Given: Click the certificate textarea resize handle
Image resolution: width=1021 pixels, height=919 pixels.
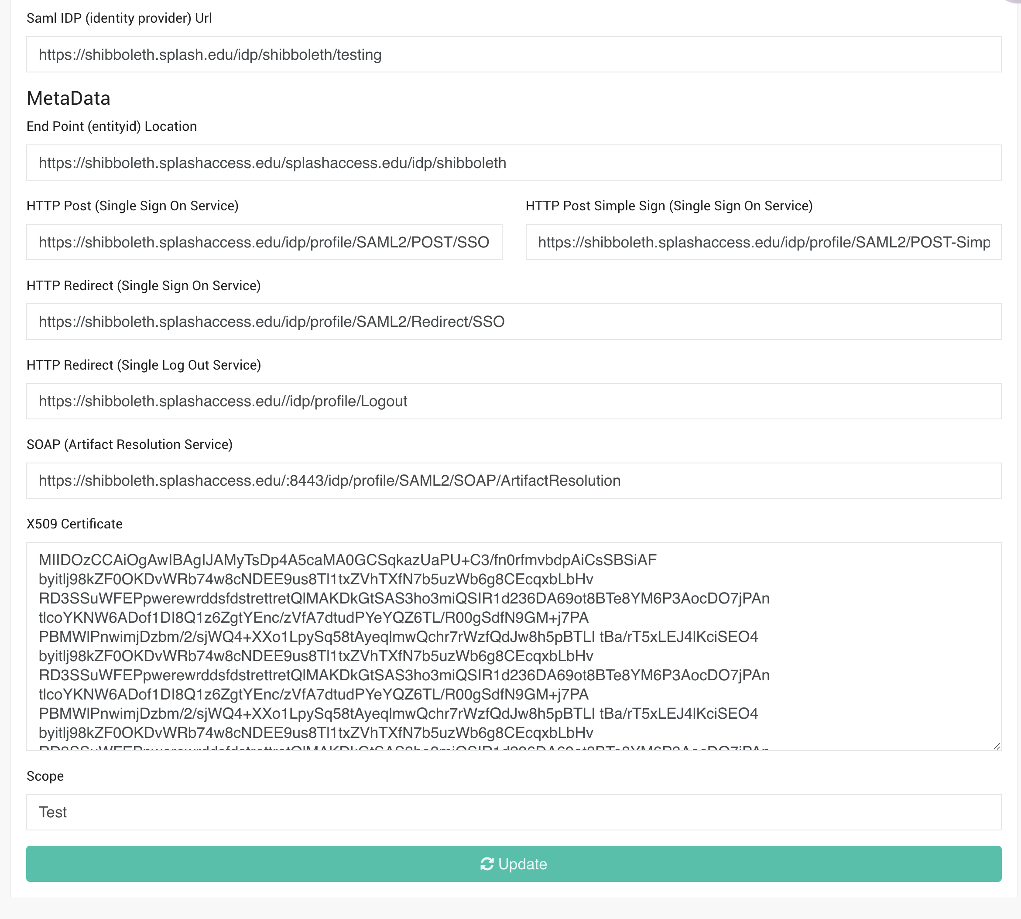Looking at the screenshot, I should pos(996,746).
